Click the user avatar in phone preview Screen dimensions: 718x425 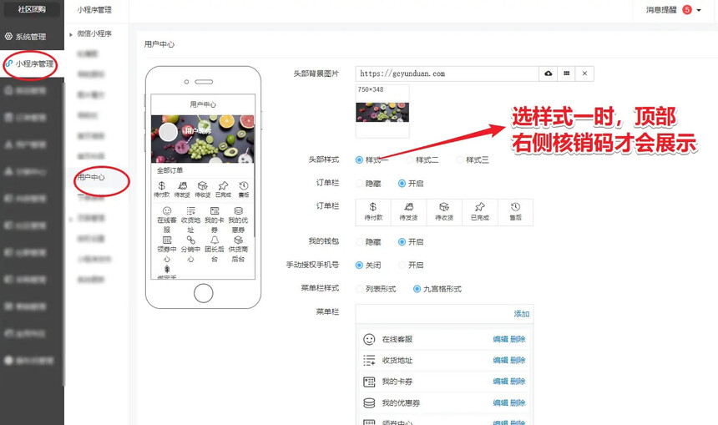coord(168,132)
